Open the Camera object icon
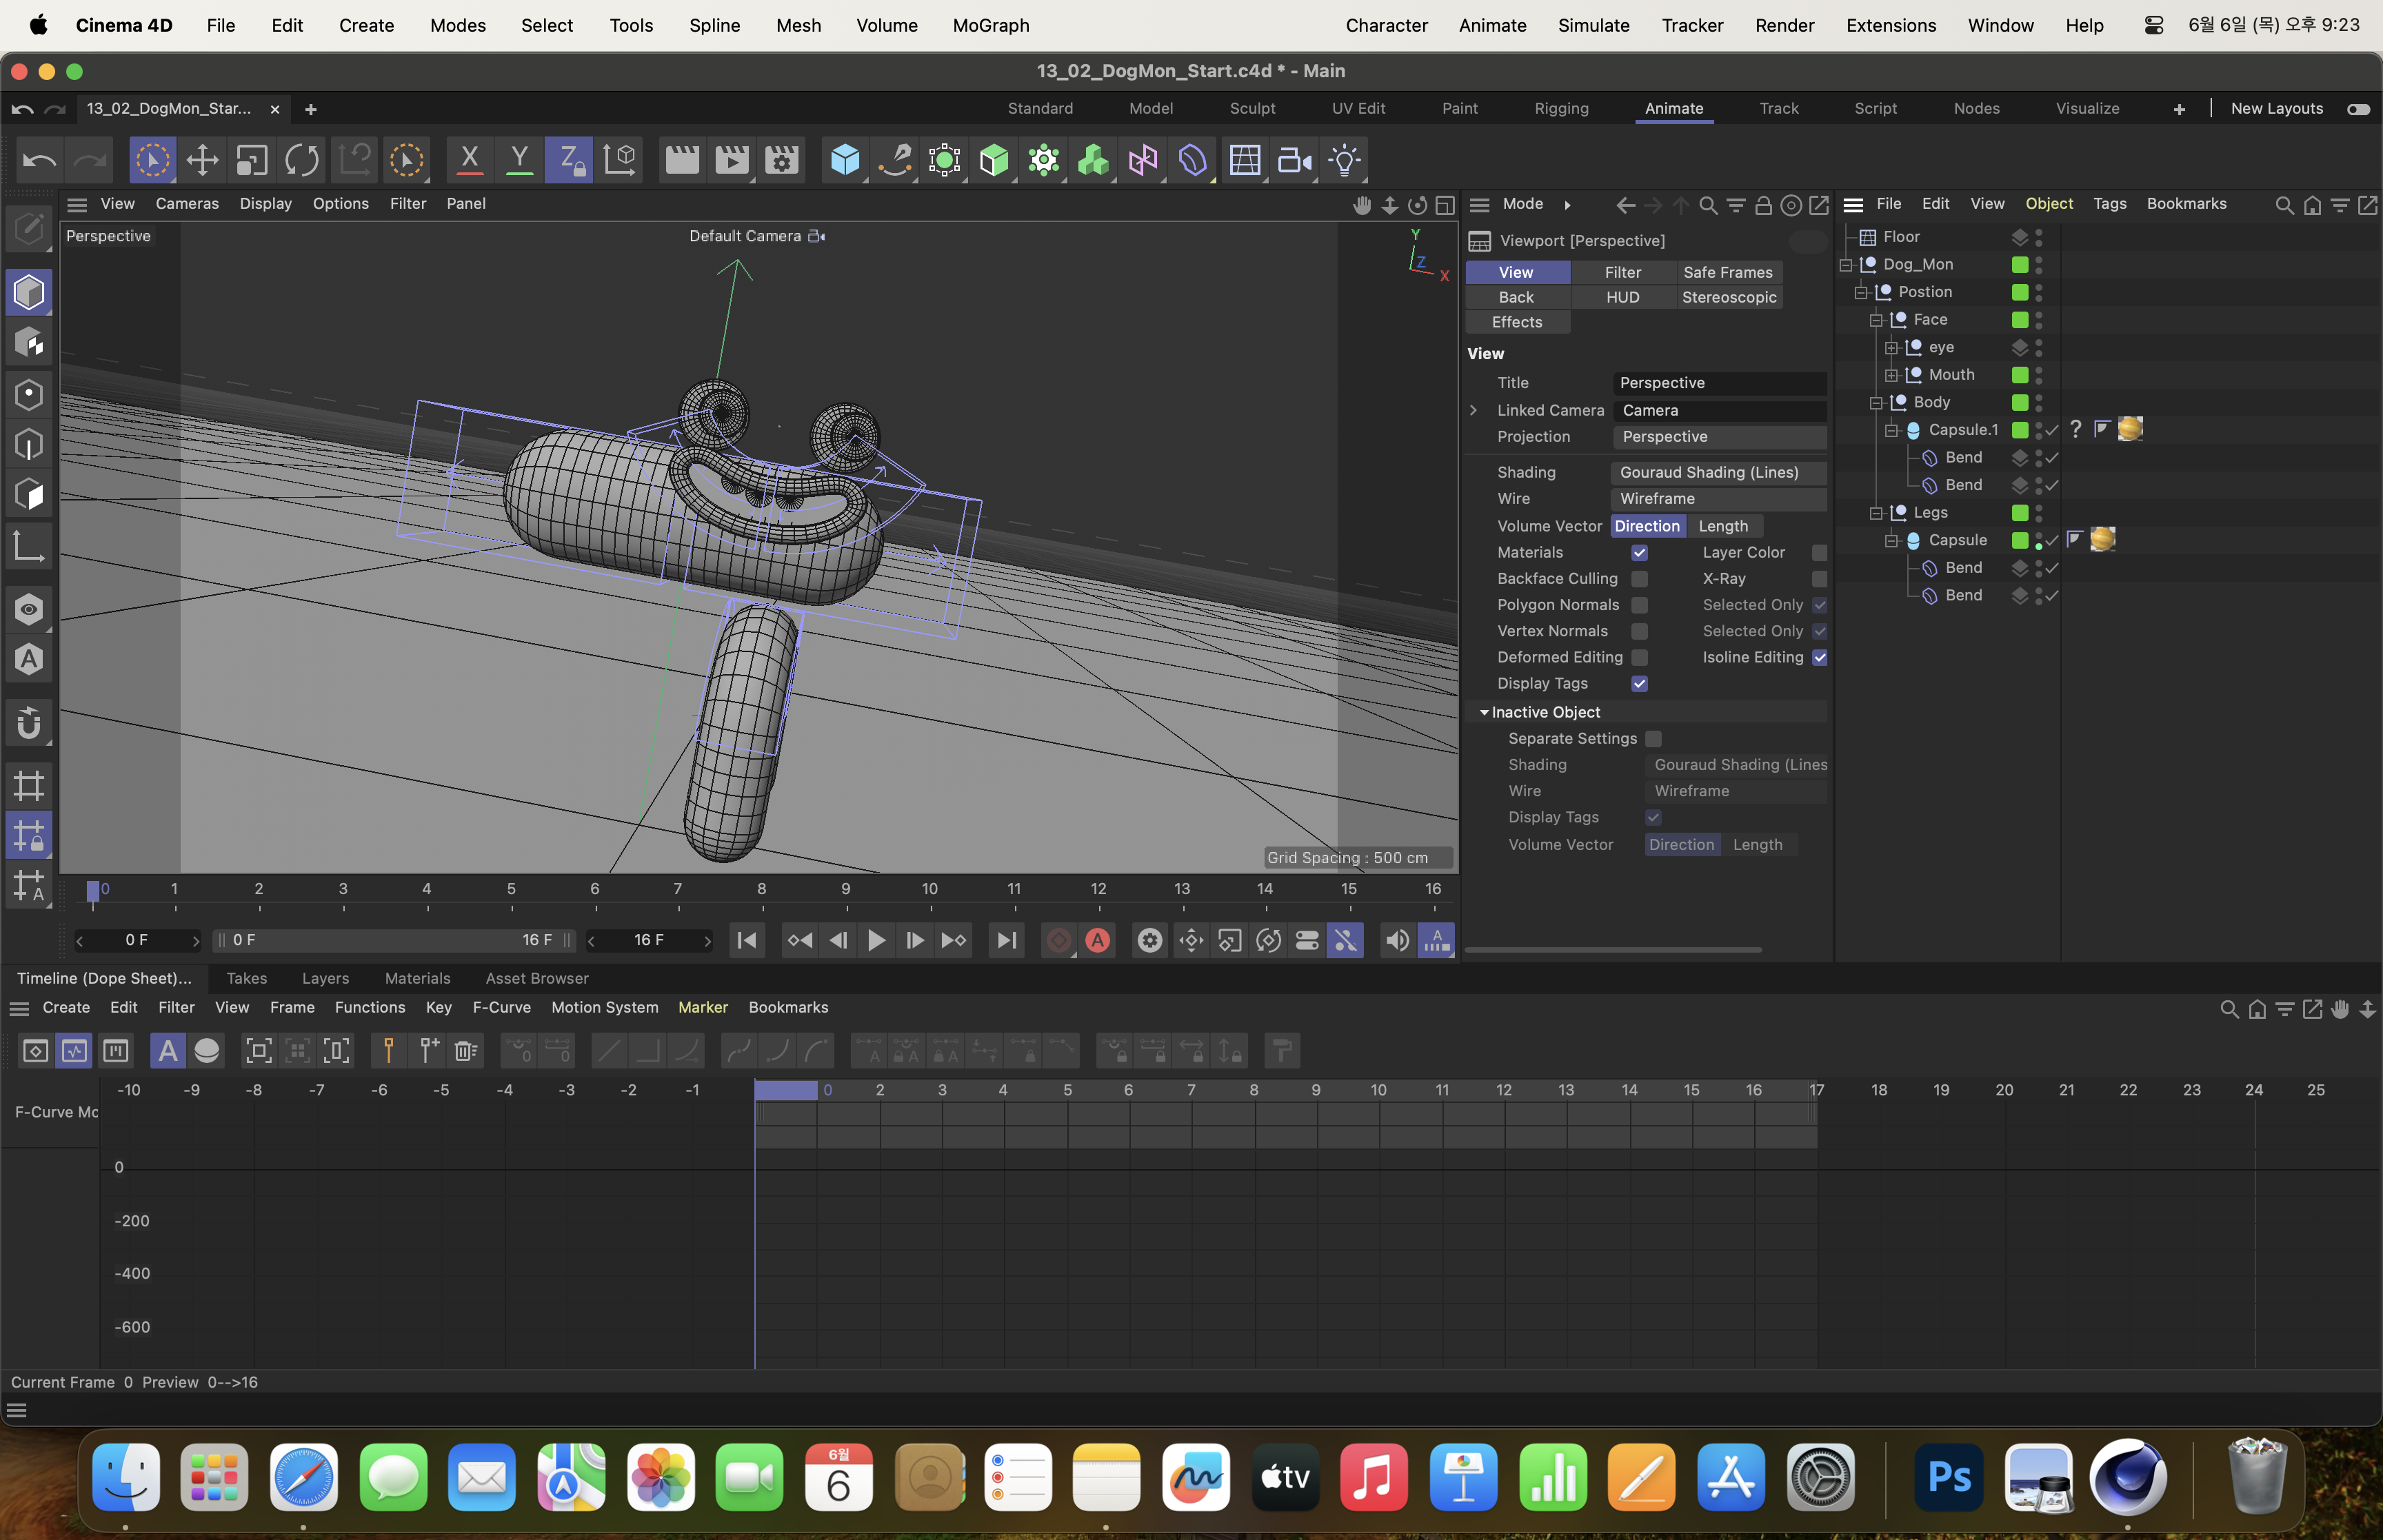This screenshot has width=2383, height=1540. (x=1295, y=160)
